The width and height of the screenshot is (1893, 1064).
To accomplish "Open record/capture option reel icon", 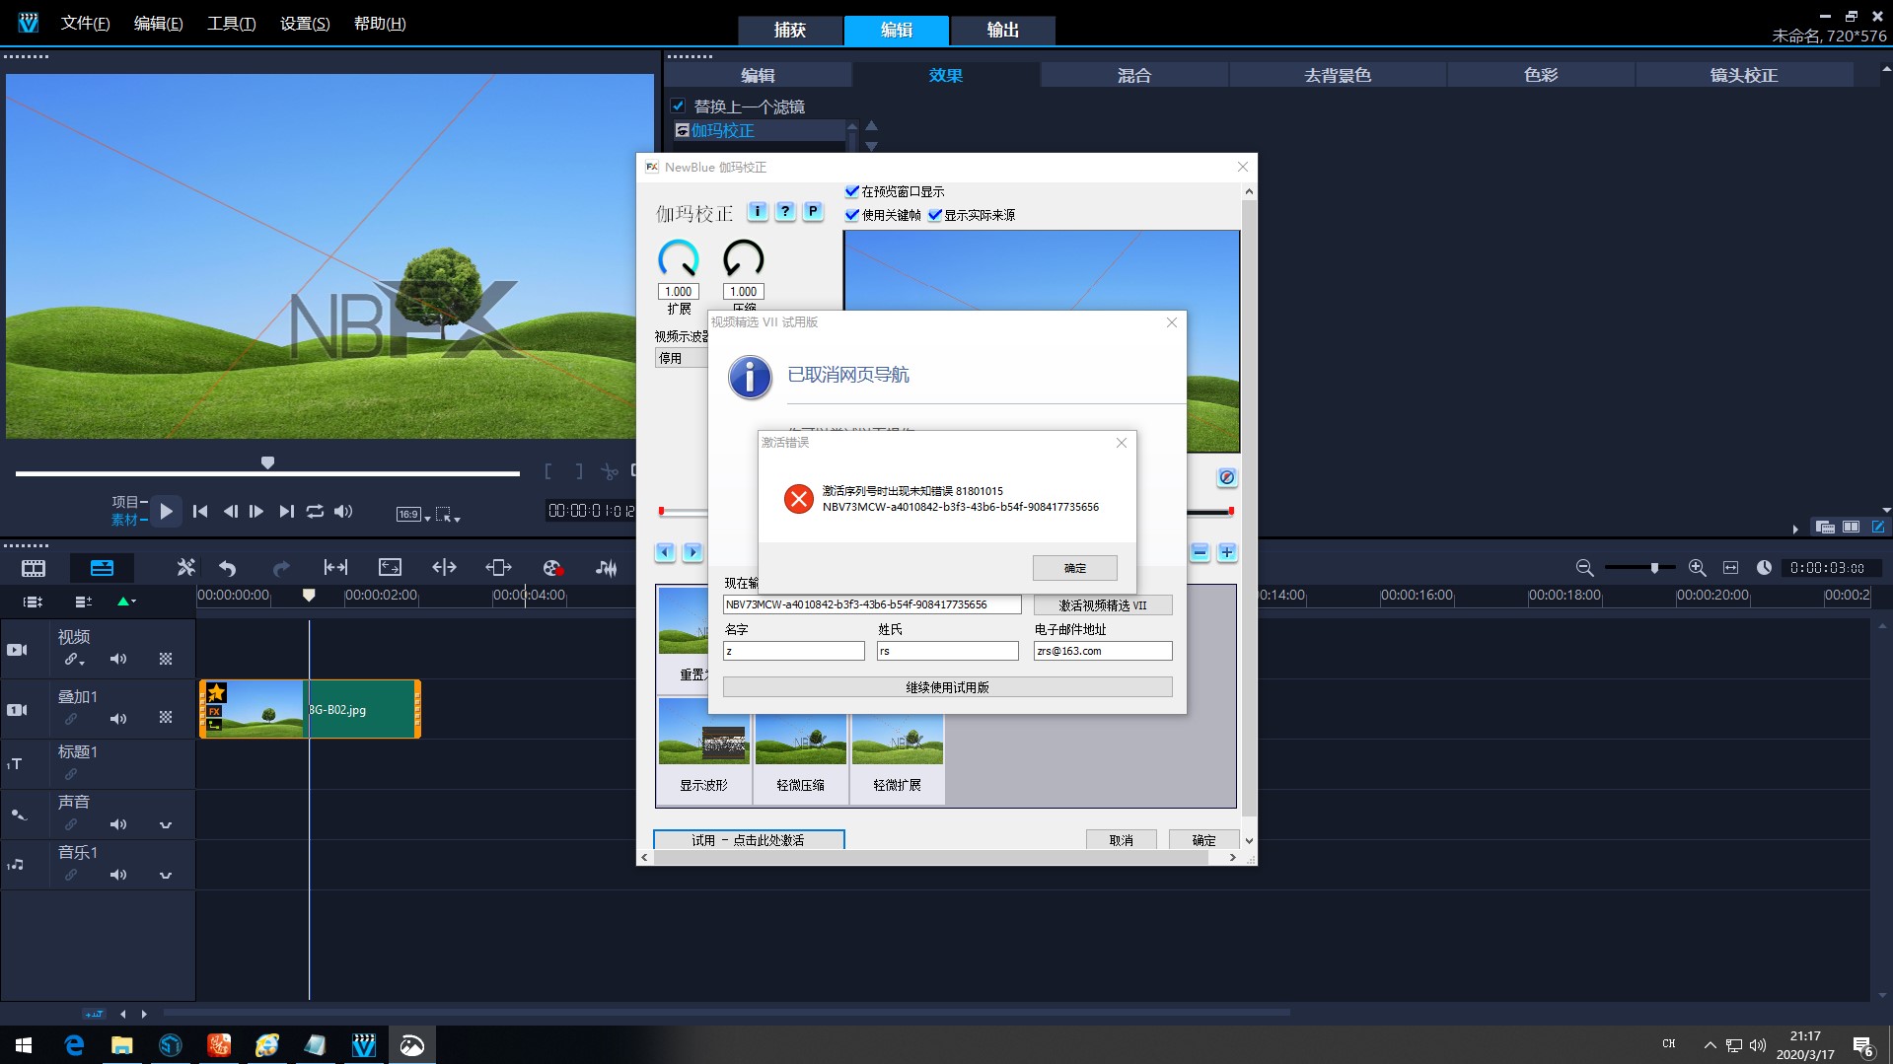I will click(552, 568).
